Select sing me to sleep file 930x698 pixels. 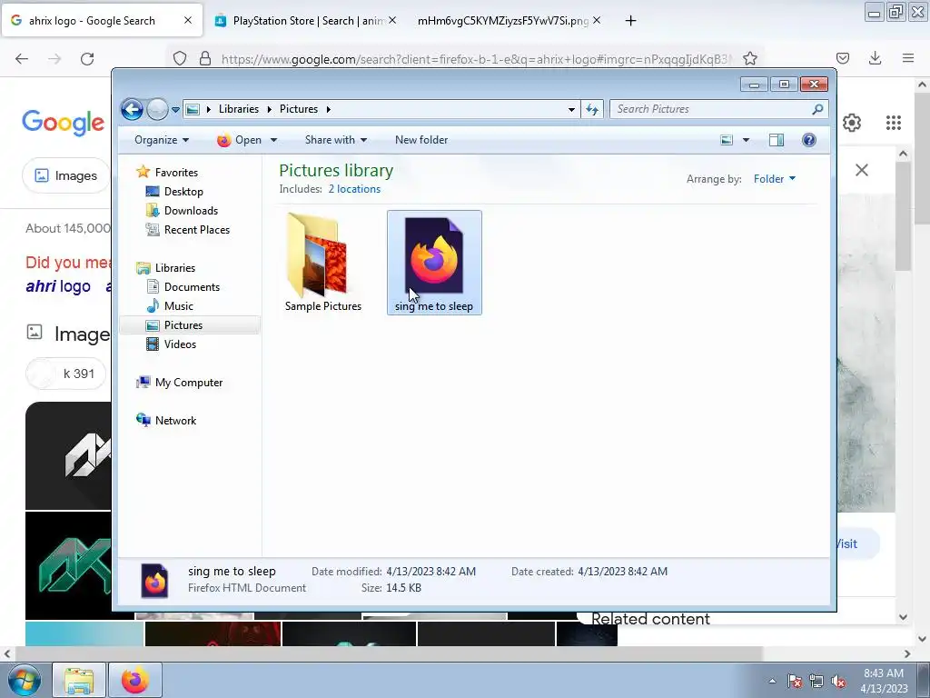tap(434, 263)
